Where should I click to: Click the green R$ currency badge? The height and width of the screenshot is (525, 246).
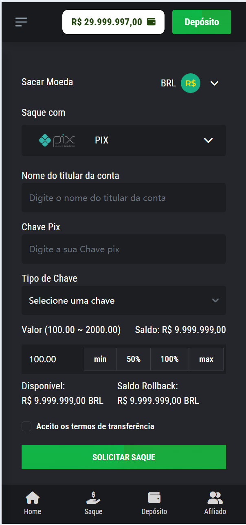click(x=191, y=83)
